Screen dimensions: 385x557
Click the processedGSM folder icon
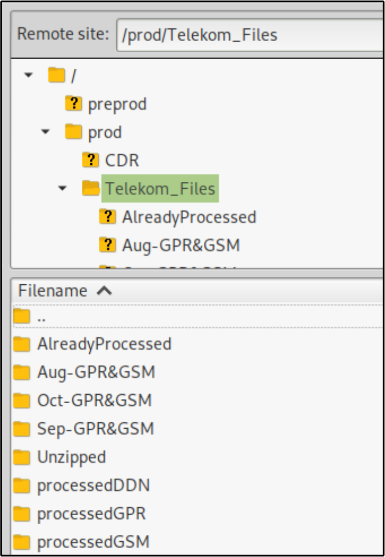[21, 542]
